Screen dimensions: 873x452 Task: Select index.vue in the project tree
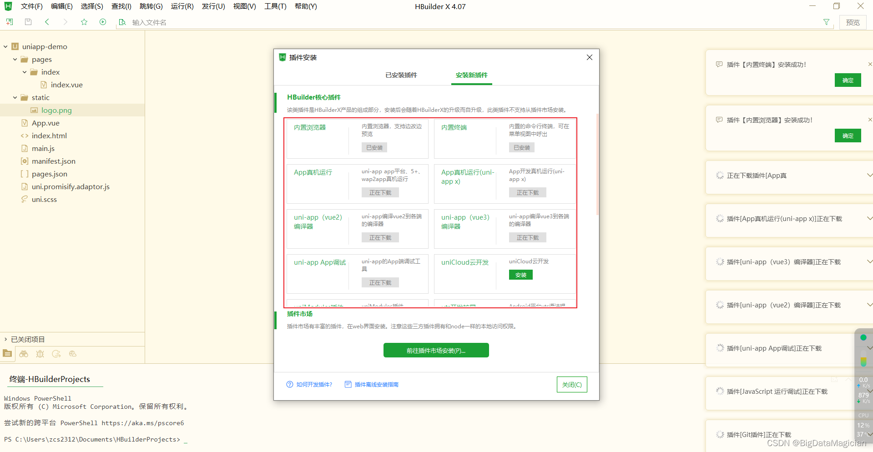(x=66, y=85)
